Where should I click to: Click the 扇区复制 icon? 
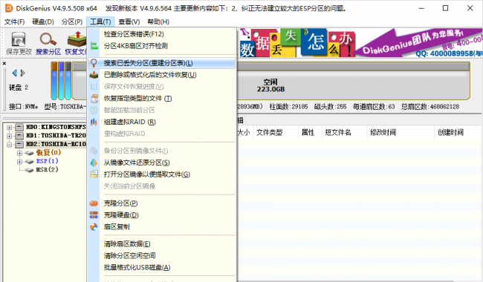(x=94, y=226)
